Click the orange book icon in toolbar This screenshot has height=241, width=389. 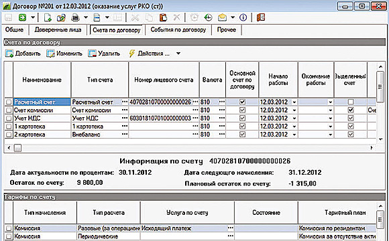pos(261,17)
